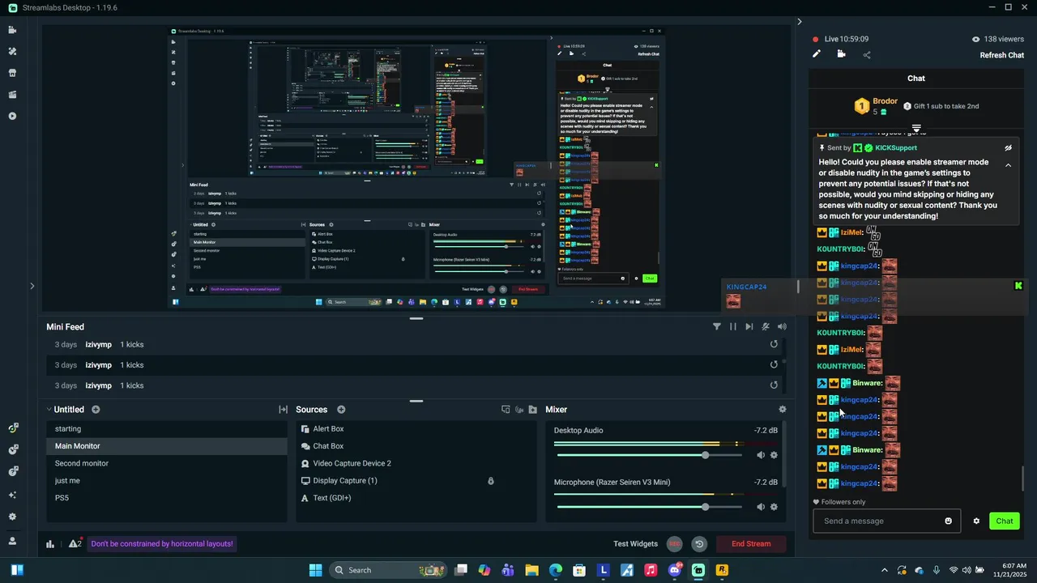Skip the current Mini Feed alert
This screenshot has width=1037, height=583.
(749, 327)
